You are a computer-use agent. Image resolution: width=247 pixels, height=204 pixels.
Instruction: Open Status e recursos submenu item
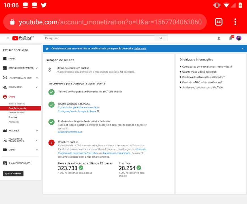(x=16, y=104)
